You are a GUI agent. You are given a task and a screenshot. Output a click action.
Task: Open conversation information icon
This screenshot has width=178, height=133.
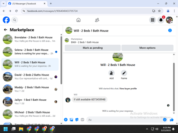coord(170,31)
